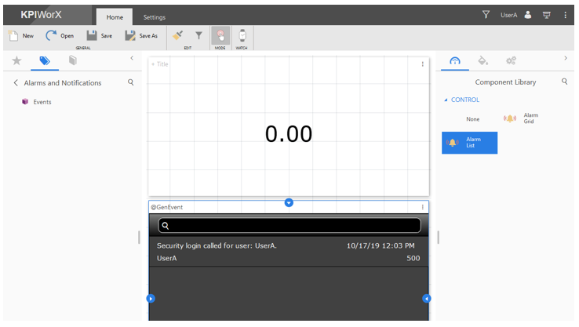Open the favorites star tab
This screenshot has height=327, width=579.
[16, 60]
